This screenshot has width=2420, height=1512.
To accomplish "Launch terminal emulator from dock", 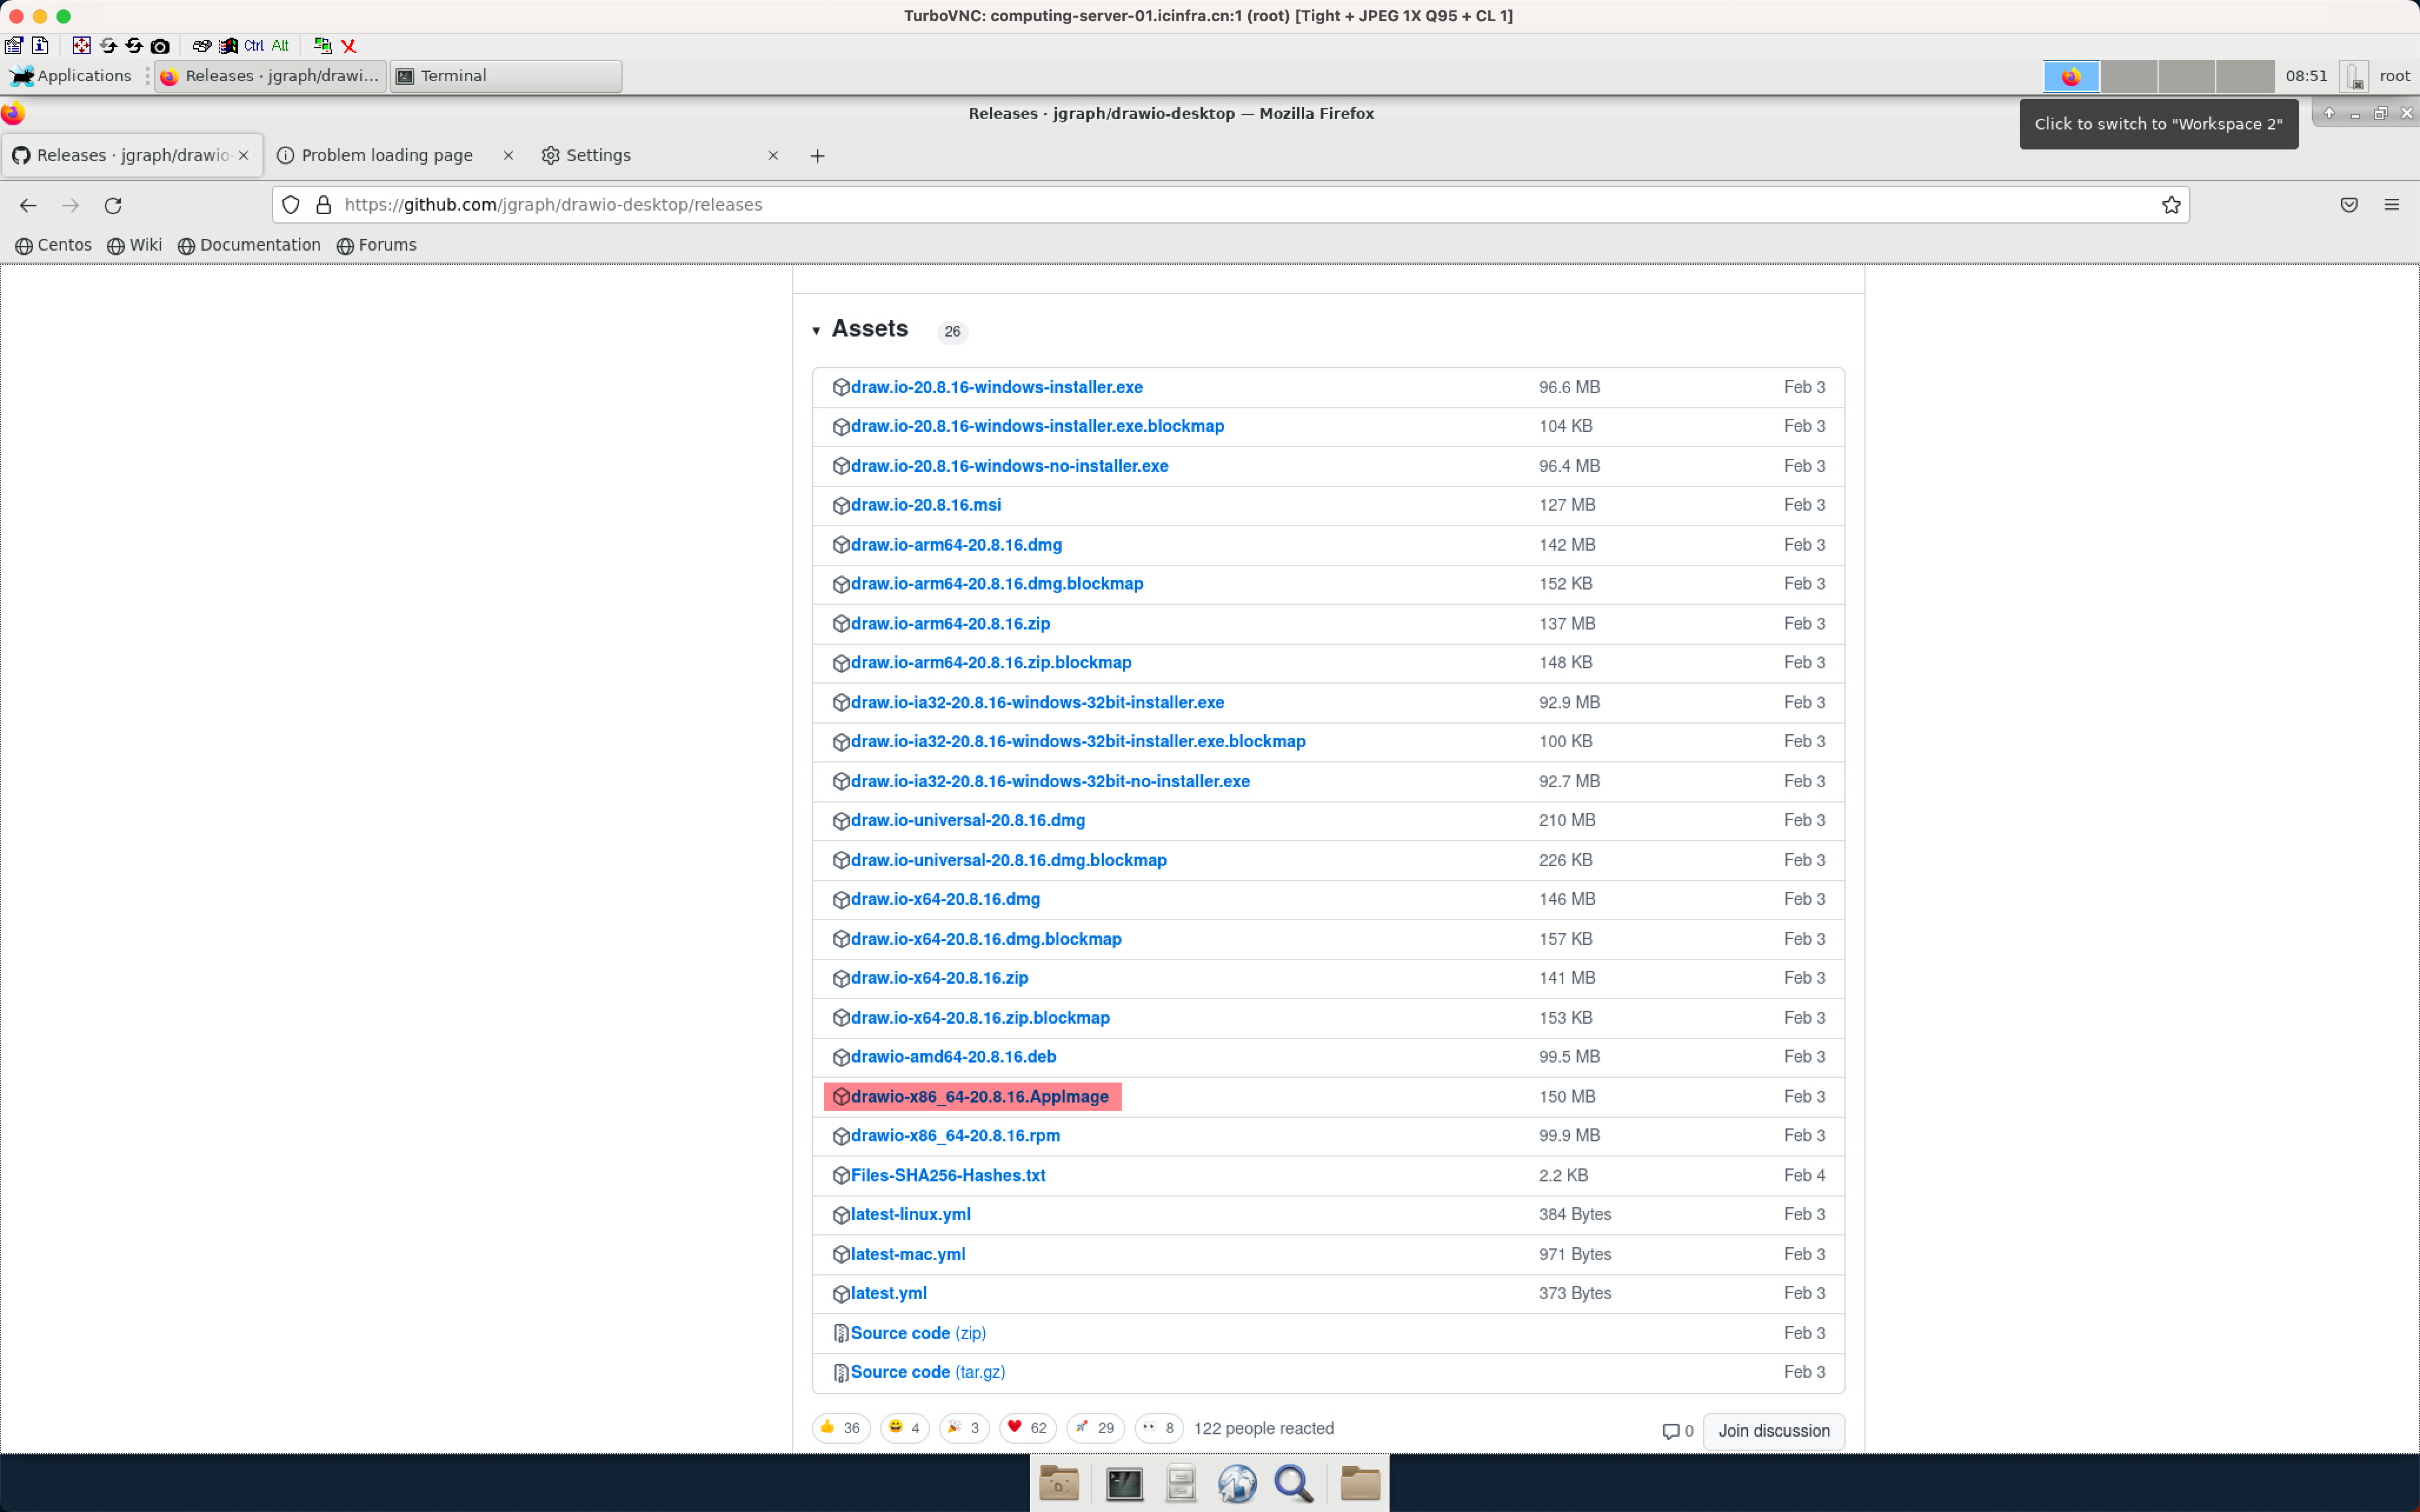I will (x=1124, y=1484).
